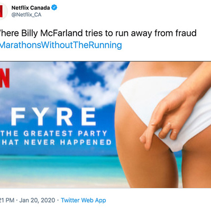This screenshot has width=211, height=211.
Task: Select the Jan 20, 2020 date
Action: pyautogui.click(x=37, y=200)
